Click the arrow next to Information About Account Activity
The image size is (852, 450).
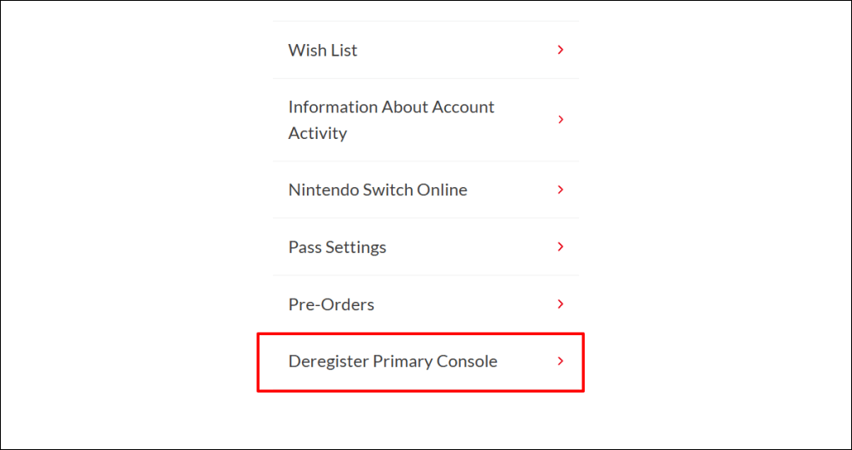[x=560, y=120]
